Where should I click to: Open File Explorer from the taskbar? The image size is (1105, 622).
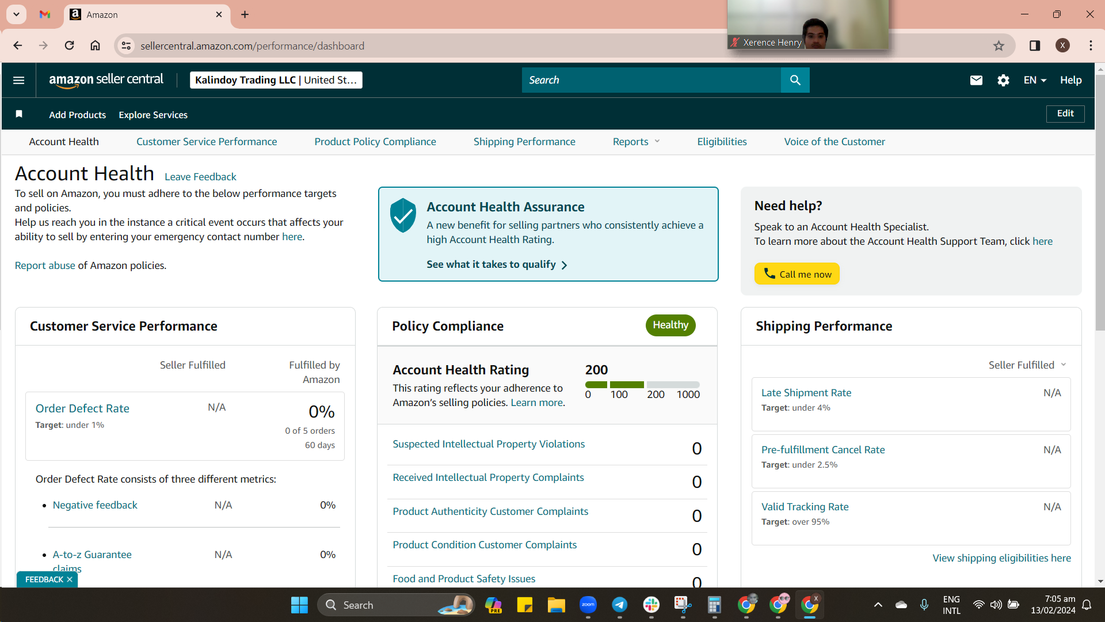click(556, 605)
